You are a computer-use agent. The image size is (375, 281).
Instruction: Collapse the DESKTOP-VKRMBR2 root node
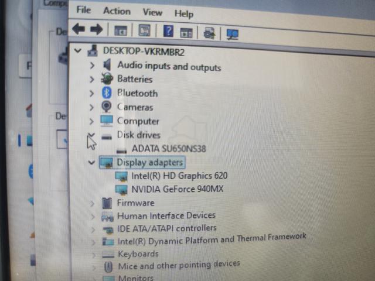pyautogui.click(x=78, y=50)
